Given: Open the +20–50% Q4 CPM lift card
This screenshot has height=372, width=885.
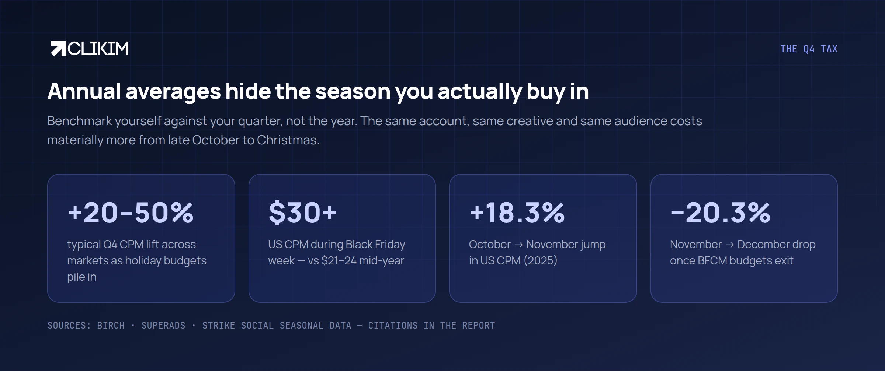Looking at the screenshot, I should pyautogui.click(x=141, y=238).
